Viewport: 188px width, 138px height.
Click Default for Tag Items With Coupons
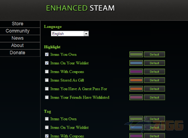(154, 135)
